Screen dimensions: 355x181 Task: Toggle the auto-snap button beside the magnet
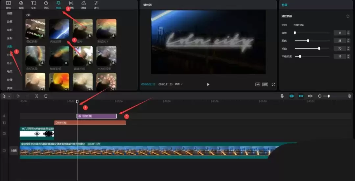301,96
